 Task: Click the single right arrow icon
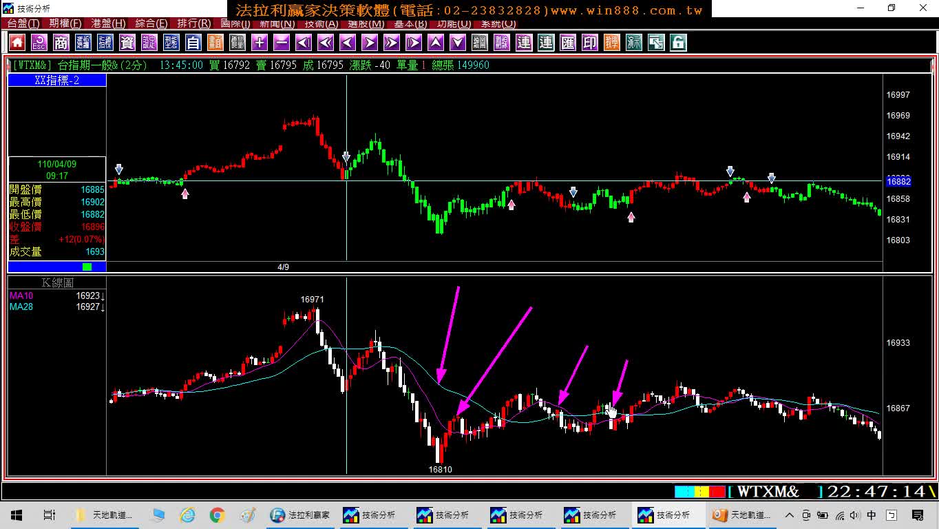[x=370, y=43]
